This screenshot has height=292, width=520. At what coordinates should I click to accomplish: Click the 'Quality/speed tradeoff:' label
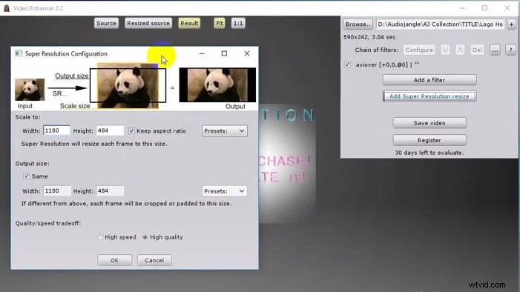tap(48, 223)
